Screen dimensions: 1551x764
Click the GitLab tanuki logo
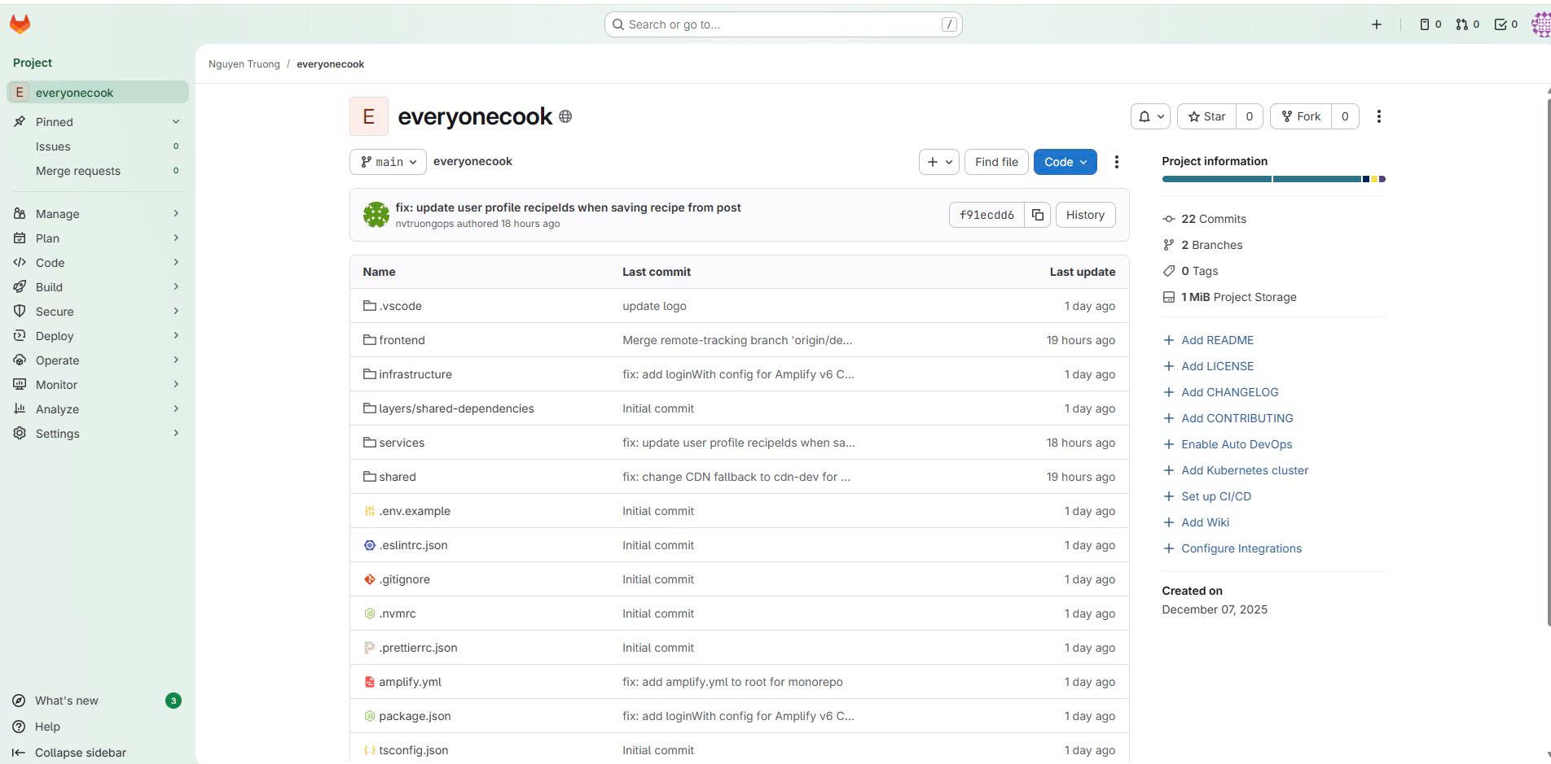[x=20, y=24]
